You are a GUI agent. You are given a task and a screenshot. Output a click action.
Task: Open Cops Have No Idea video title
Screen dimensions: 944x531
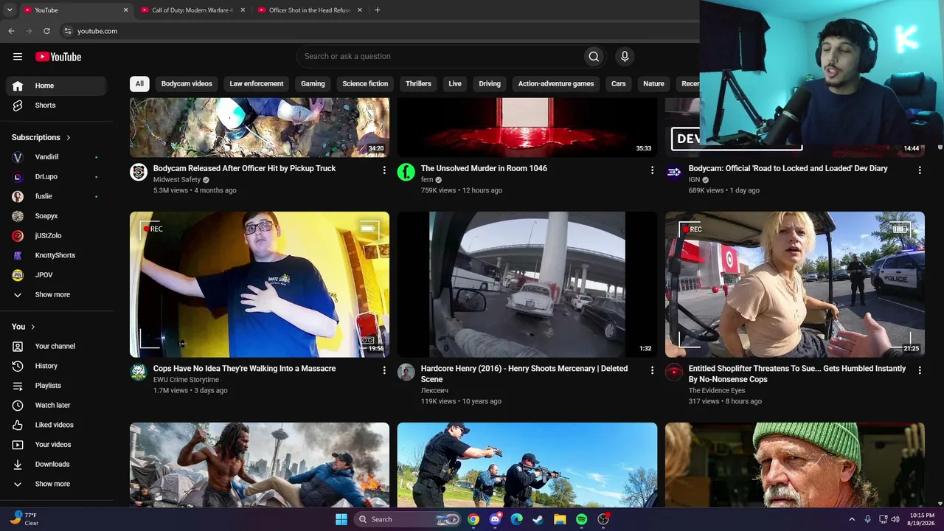[244, 369]
